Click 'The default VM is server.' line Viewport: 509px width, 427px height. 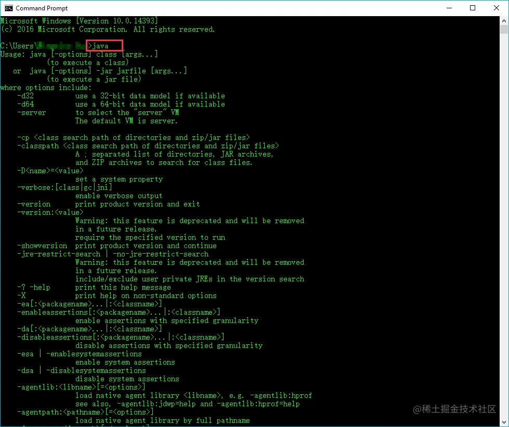pyautogui.click(x=127, y=121)
